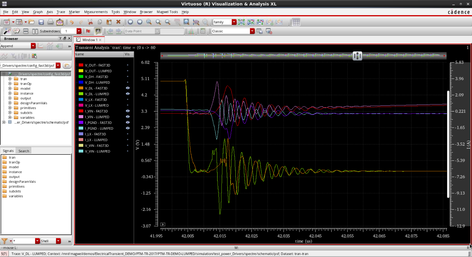Hide the V_DL - FAST3D trace
This screenshot has height=257, width=472.
click(x=128, y=88)
